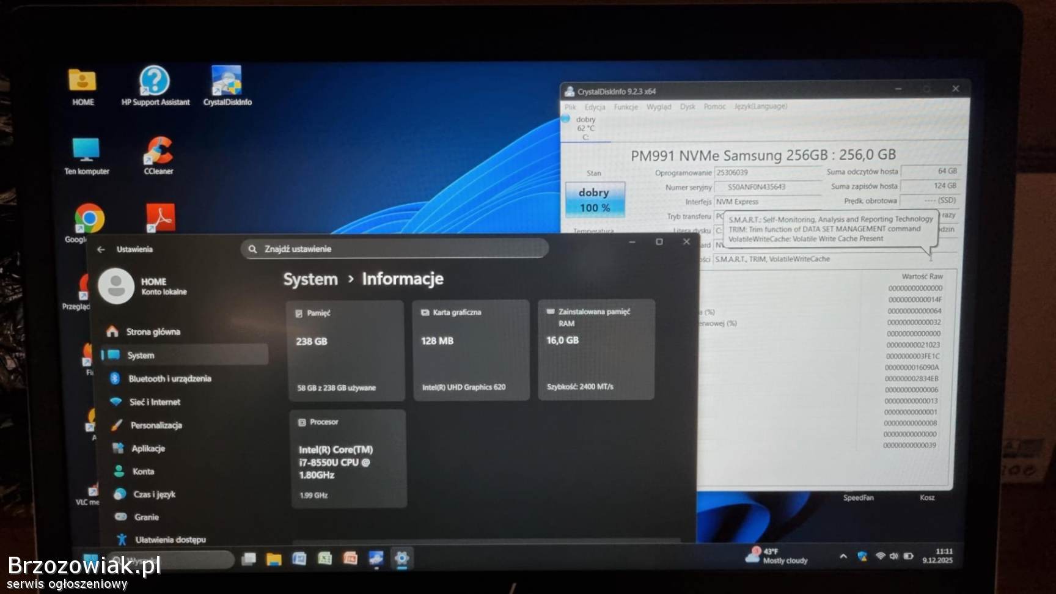Show hidden tray icons chevron
The image size is (1056, 594).
tap(843, 556)
